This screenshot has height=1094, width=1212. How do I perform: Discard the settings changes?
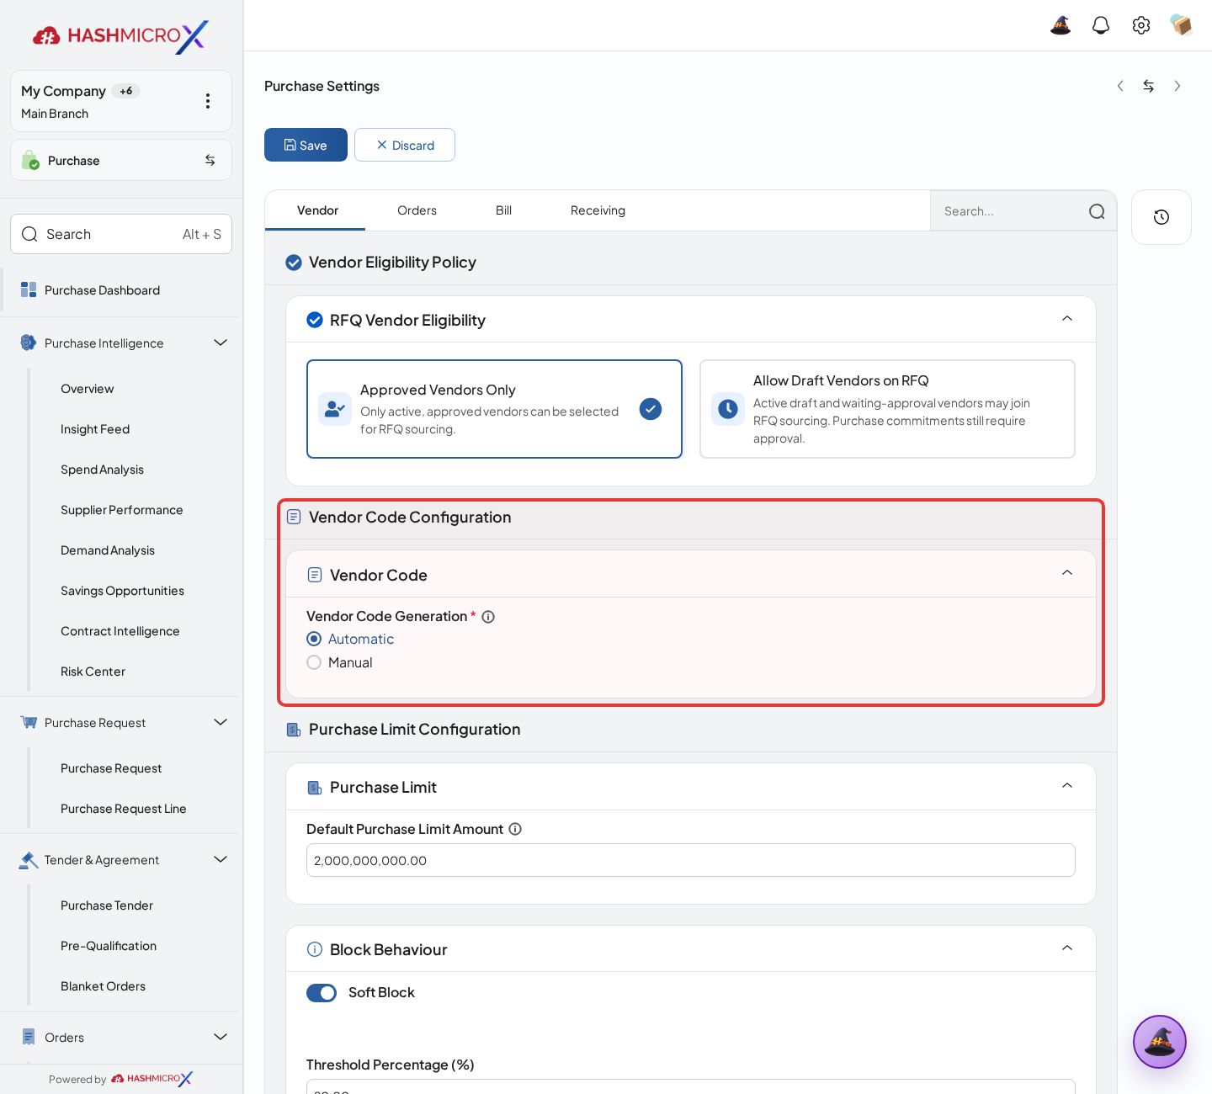click(x=405, y=145)
